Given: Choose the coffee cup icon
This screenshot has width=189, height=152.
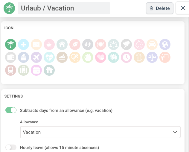Looking at the screenshot, I should [x=49, y=44].
